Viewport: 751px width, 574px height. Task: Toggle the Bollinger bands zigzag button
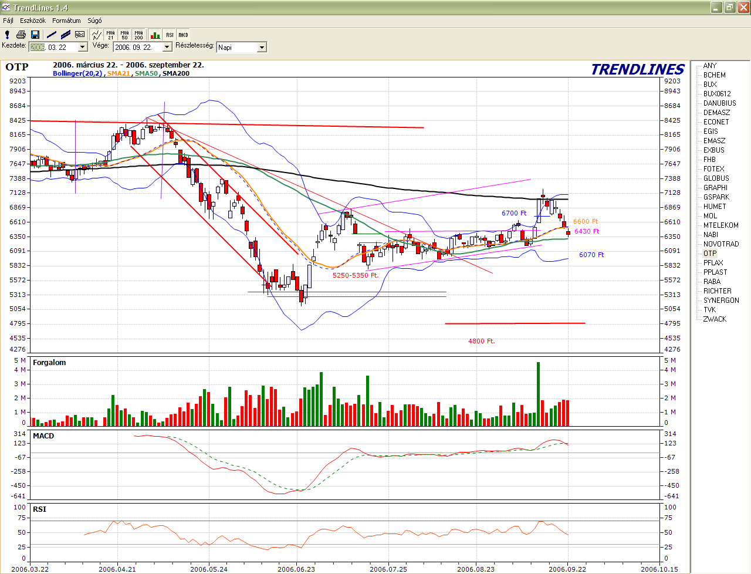coord(97,35)
